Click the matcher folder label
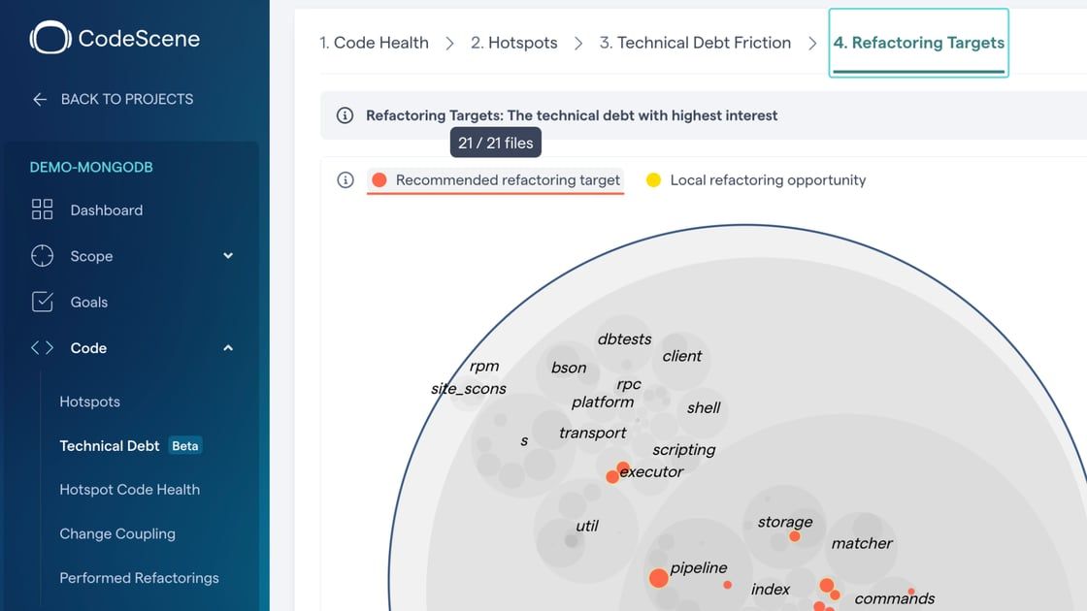This screenshot has width=1087, height=611. pos(862,543)
